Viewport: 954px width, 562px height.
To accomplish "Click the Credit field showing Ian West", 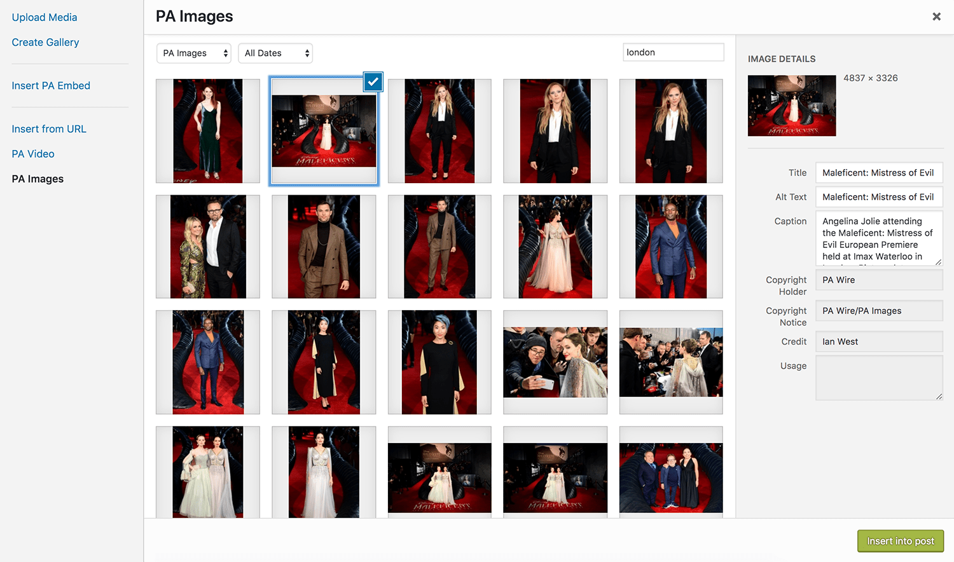I will [879, 341].
